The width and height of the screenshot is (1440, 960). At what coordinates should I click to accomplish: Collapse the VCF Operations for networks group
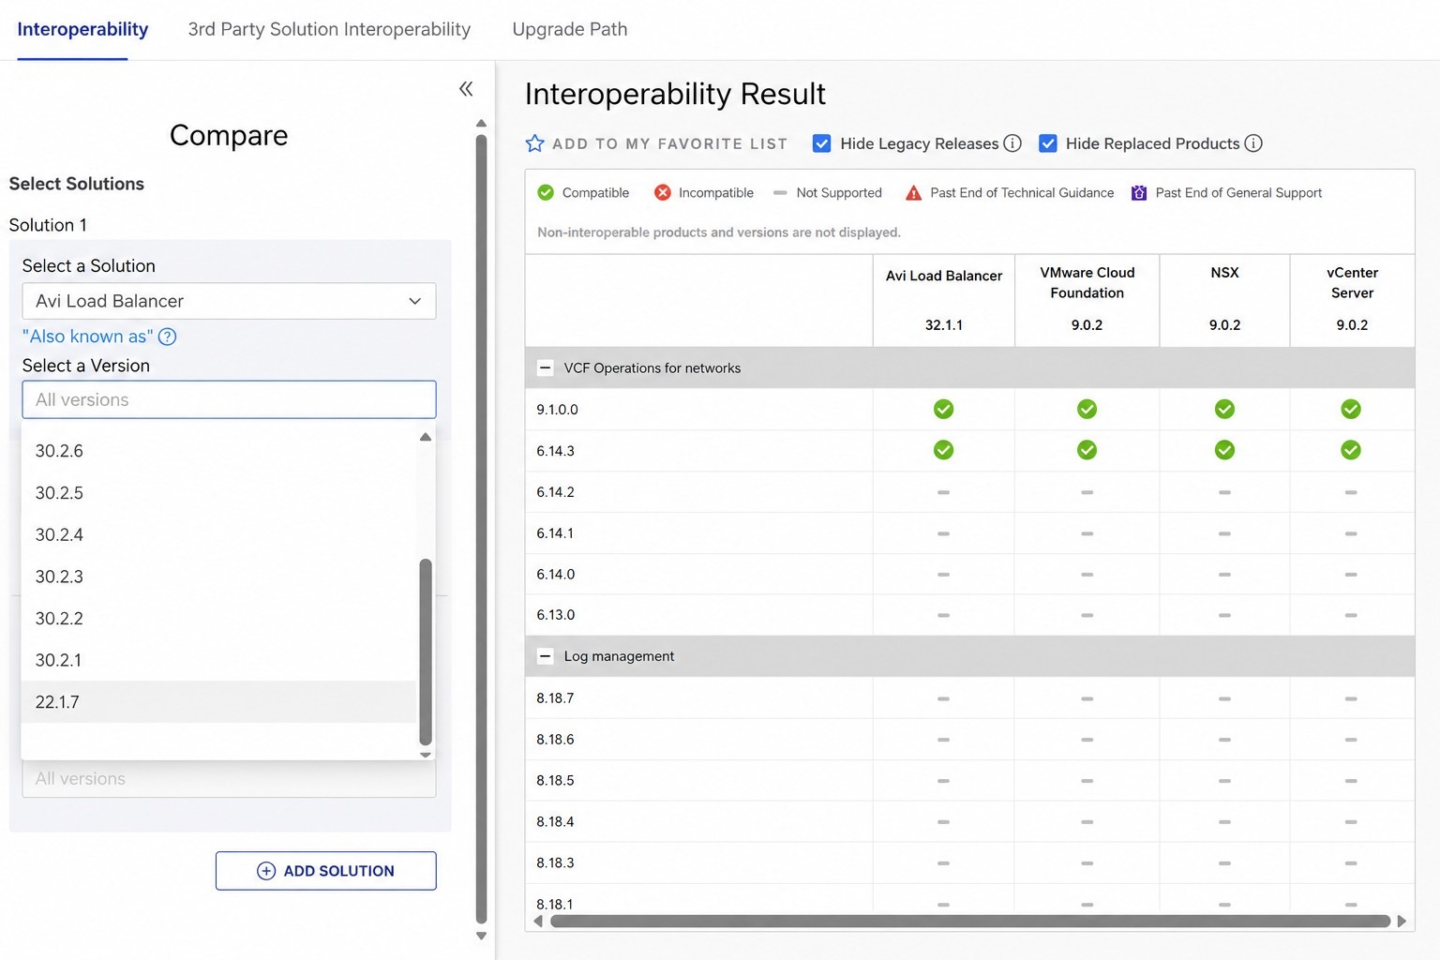(x=545, y=367)
